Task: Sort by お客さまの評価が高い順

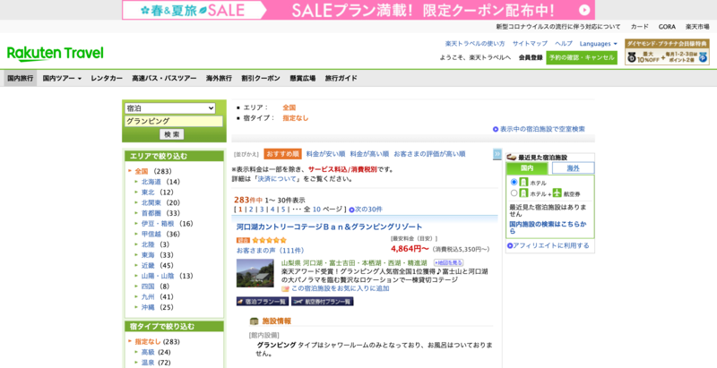Action: pyautogui.click(x=429, y=154)
